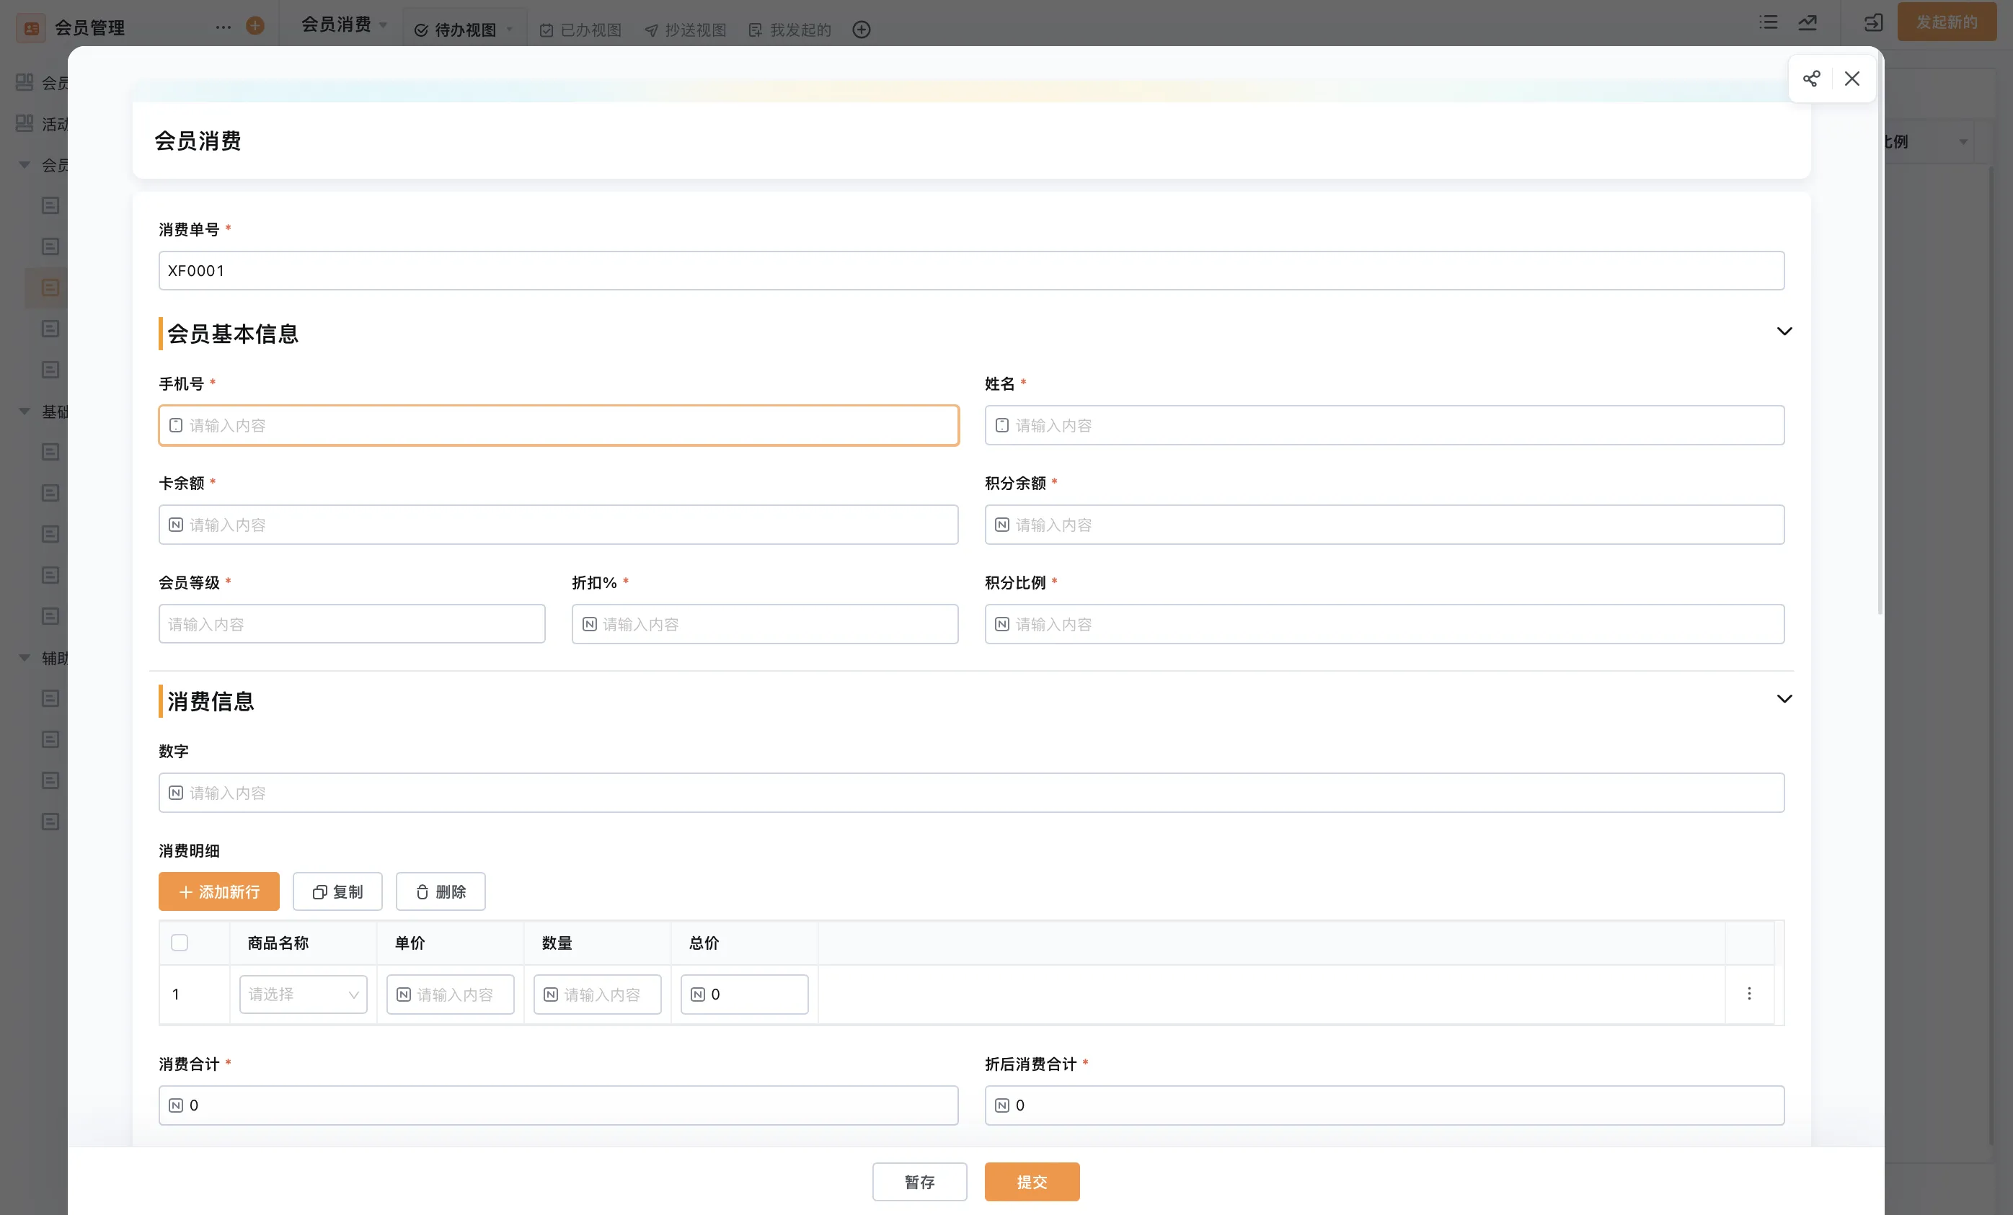This screenshot has width=2013, height=1215.
Task: Open the 商品名称 请选择 dropdown in row 1
Action: 303,994
